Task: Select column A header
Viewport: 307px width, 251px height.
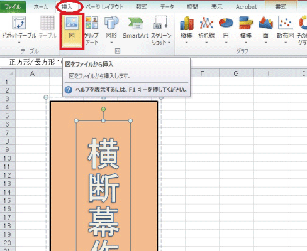Action: point(32,73)
